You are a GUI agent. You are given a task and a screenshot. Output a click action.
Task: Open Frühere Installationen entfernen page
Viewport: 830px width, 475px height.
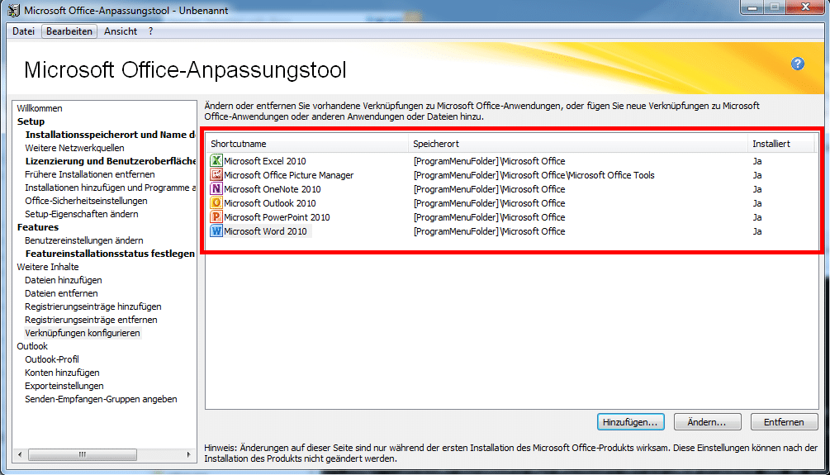pos(90,174)
